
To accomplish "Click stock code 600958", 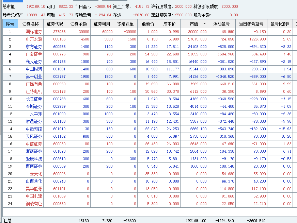I will pyautogui.click(x=59, y=47).
